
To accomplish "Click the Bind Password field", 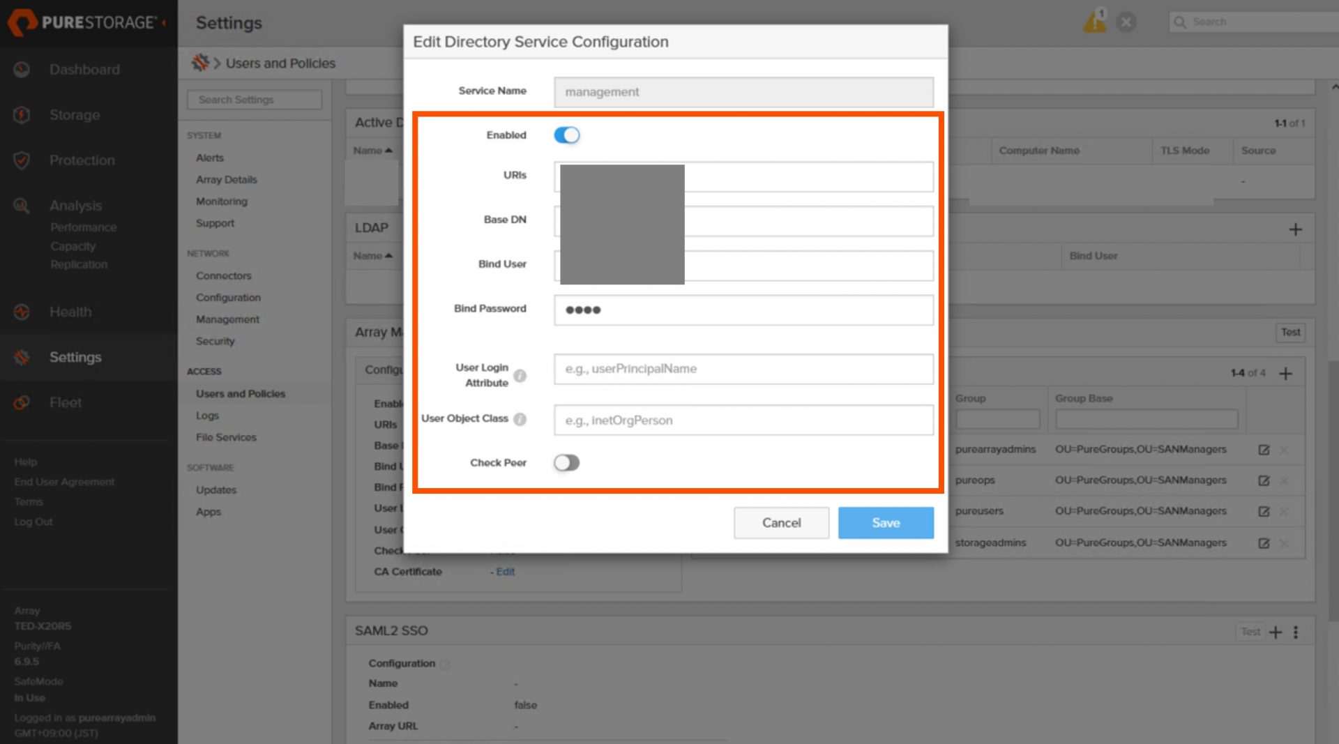I will tap(743, 310).
